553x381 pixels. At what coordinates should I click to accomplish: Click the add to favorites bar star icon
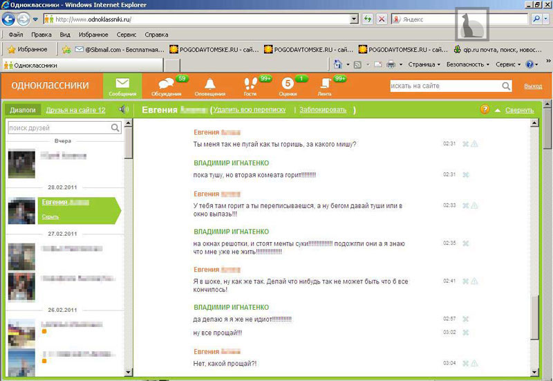pos(66,50)
